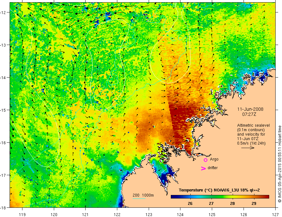Click the '0.5m/s (1kt 24h)' text
This screenshot has height=217, width=282.
(251, 143)
